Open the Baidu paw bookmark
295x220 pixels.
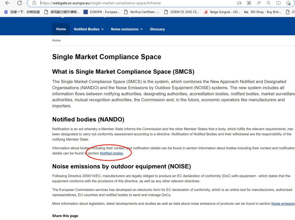click(x=22, y=12)
